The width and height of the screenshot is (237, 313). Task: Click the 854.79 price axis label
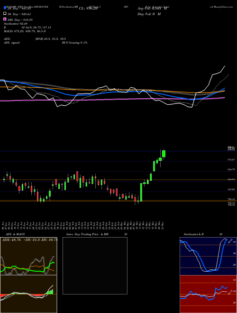(x=231, y=169)
